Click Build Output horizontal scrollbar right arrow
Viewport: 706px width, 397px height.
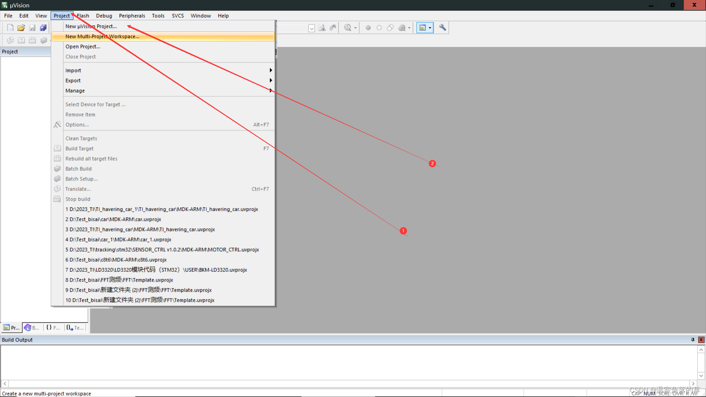pyautogui.click(x=693, y=384)
